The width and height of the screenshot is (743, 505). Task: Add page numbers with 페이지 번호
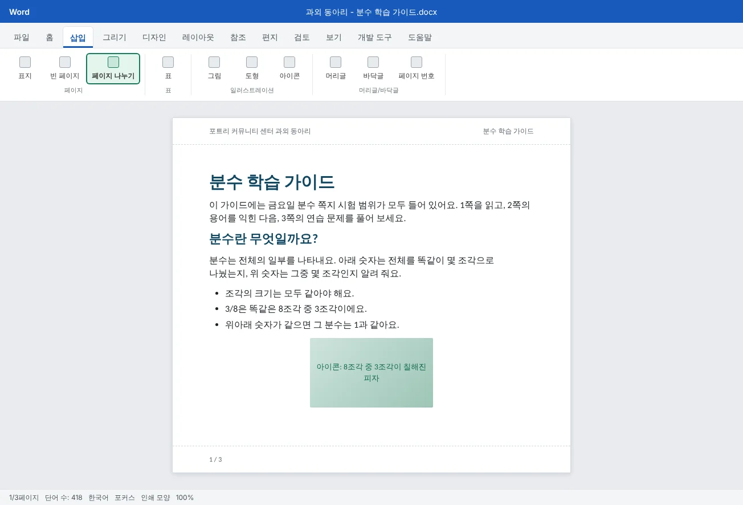click(x=417, y=68)
